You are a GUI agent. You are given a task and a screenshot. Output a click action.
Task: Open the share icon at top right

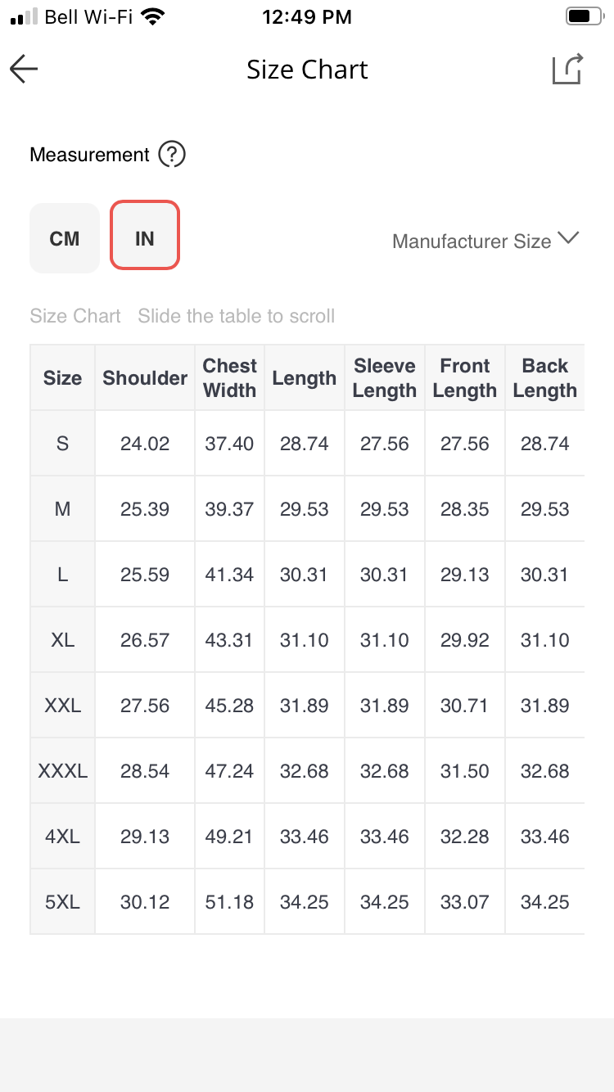(567, 69)
